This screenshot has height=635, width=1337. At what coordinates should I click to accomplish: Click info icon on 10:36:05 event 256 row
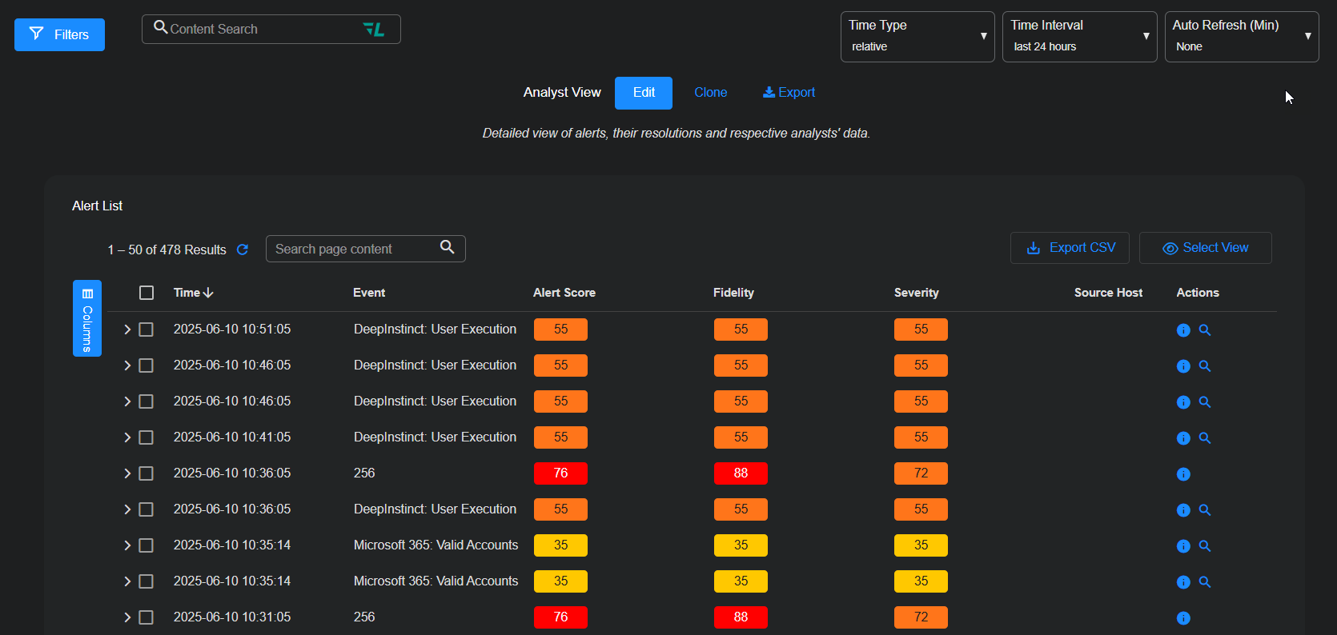1183,474
